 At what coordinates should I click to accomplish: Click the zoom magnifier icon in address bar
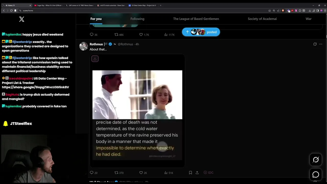pos(274,10)
